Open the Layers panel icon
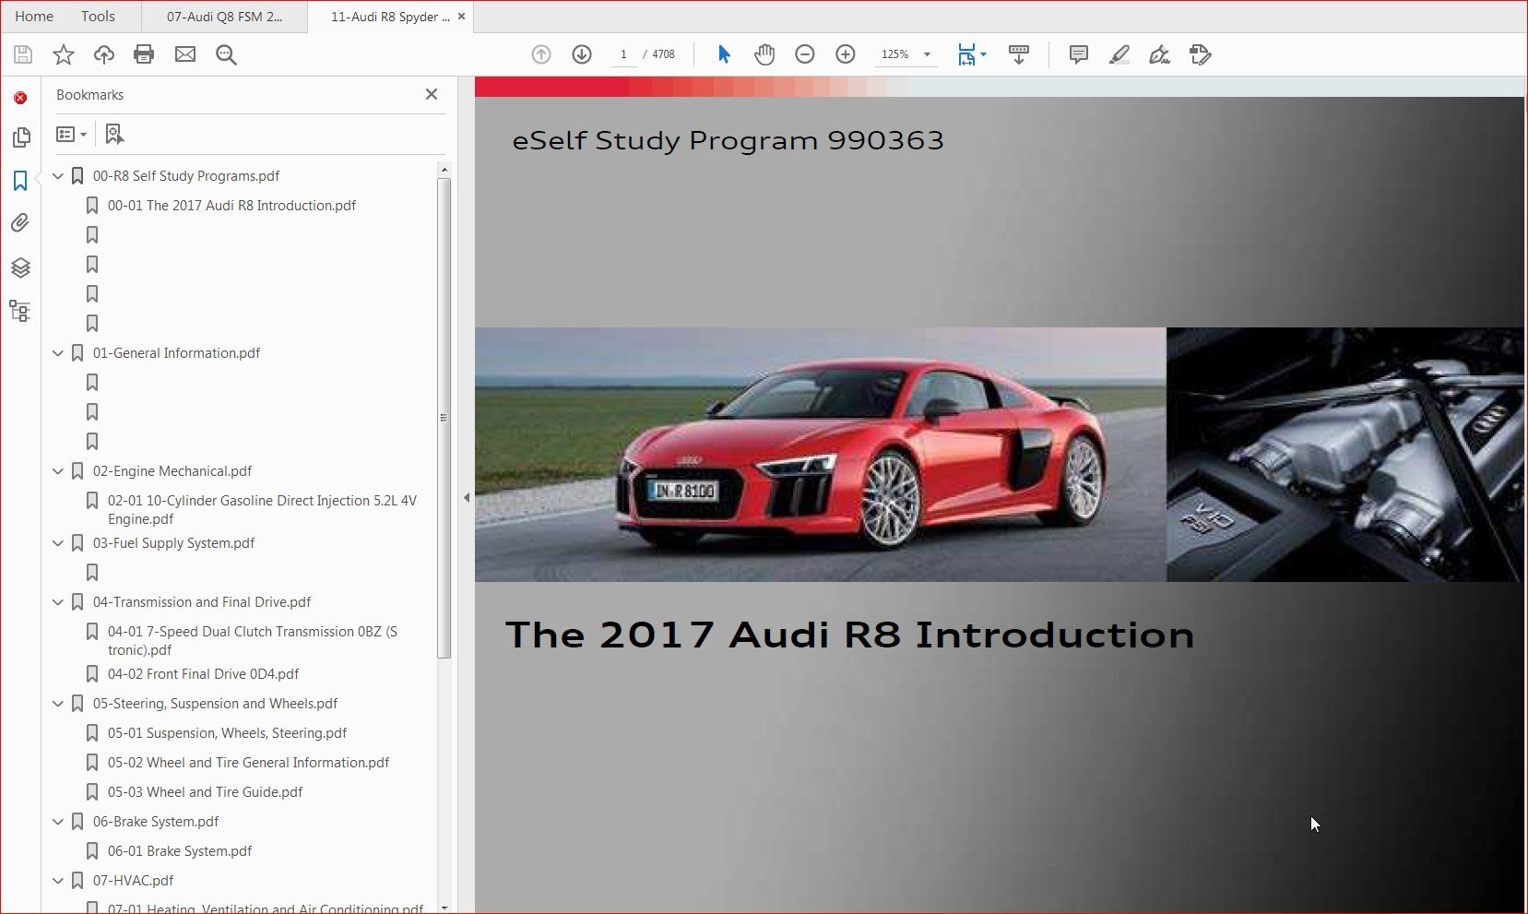 [x=20, y=267]
